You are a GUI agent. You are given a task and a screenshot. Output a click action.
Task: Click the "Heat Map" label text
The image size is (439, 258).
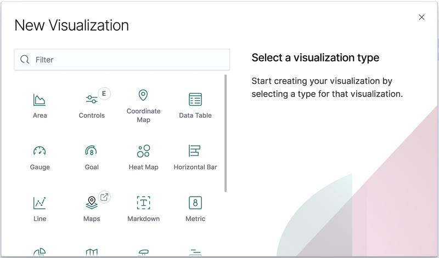click(143, 167)
